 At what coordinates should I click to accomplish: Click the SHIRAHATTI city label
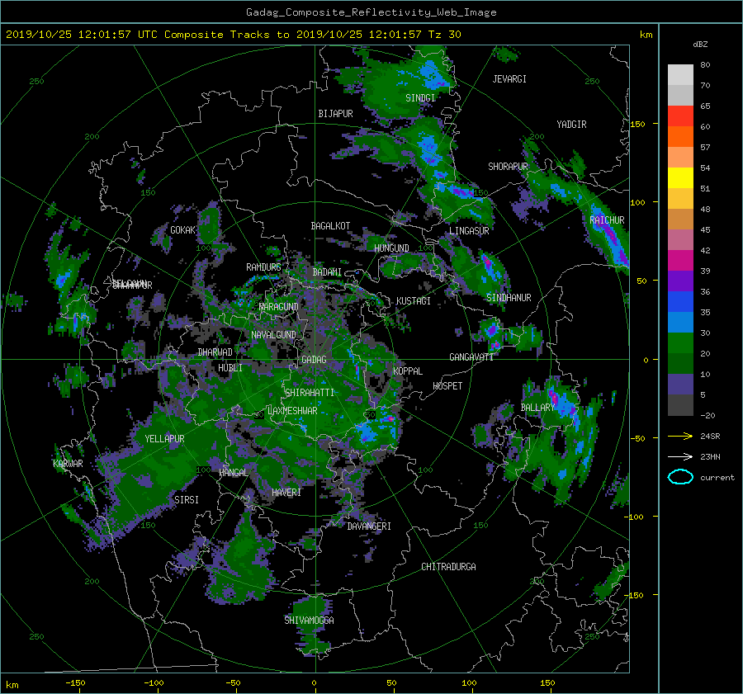coord(310,392)
